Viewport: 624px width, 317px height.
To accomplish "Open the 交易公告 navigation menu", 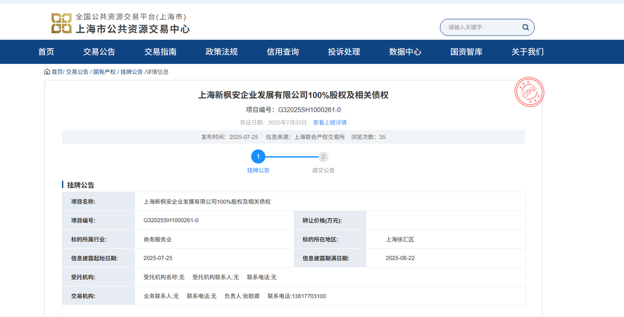I will click(99, 52).
